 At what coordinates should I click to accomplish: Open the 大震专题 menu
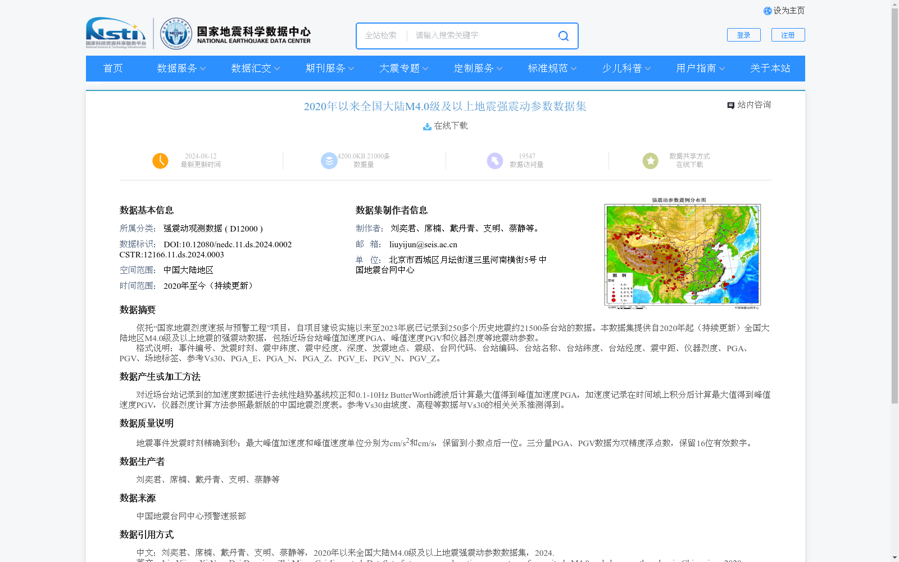399,69
